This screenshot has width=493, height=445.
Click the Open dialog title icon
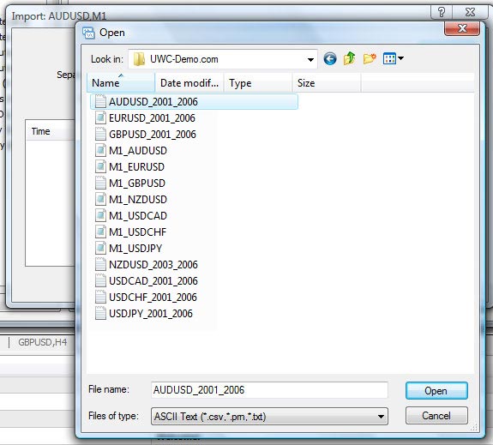click(88, 33)
